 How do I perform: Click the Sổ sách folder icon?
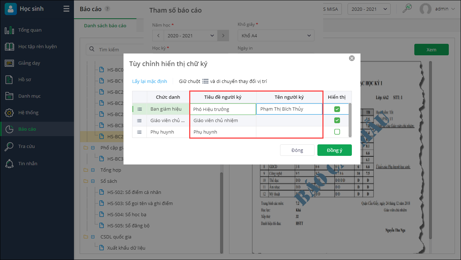[85, 181]
